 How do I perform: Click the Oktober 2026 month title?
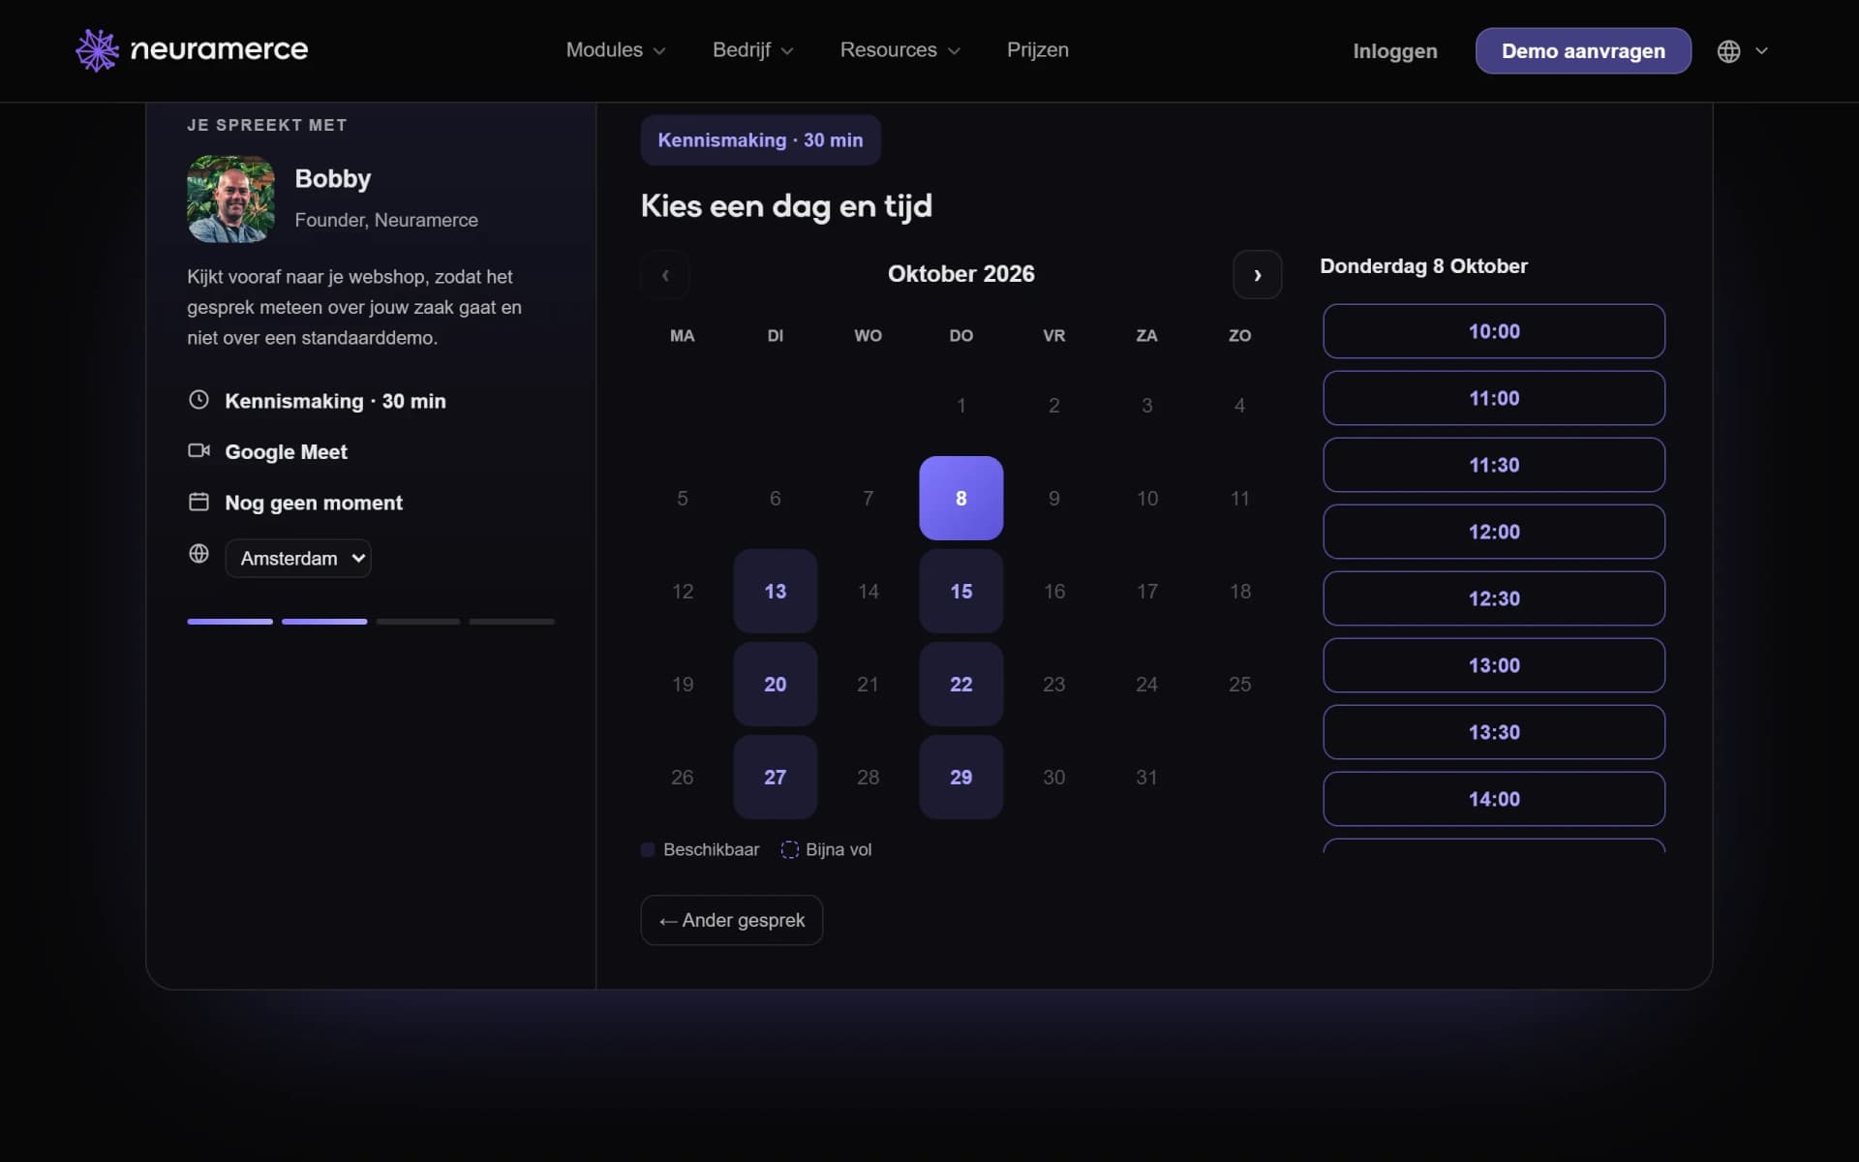coord(960,274)
